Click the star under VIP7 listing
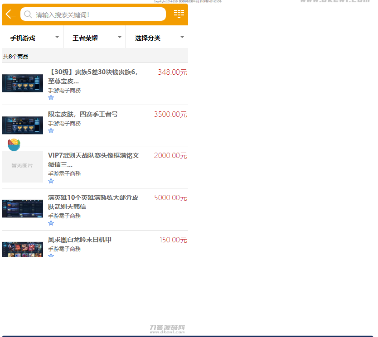Image resolution: width=378 pixels, height=337 pixels. point(51,181)
